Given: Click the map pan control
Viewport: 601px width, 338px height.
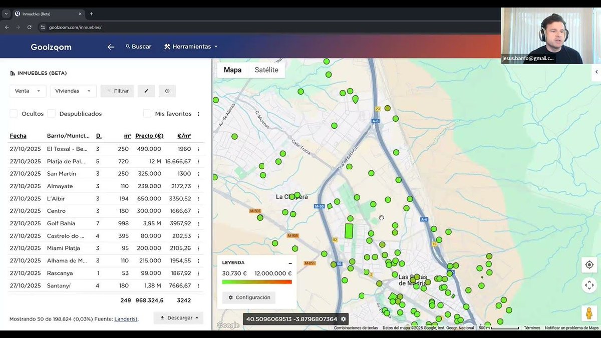Looking at the screenshot, I should coord(589,285).
